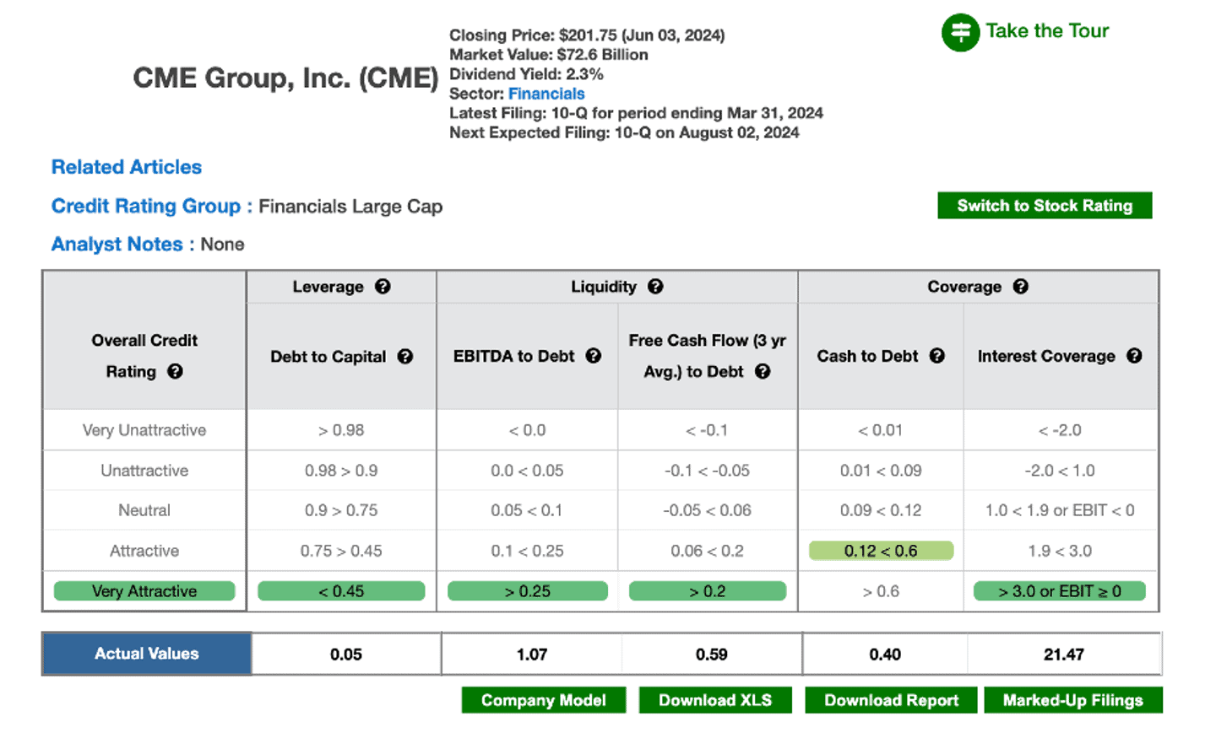Click the Market Value $72.6 Billion line
Screen dimensions: 1216x754
(549, 55)
